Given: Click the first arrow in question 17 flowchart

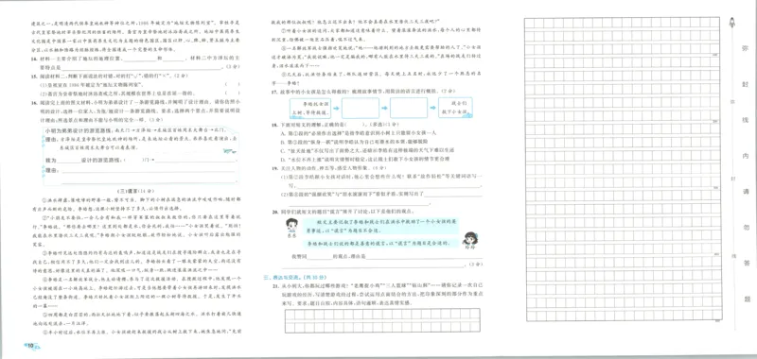Looking at the screenshot, I should tap(337, 109).
